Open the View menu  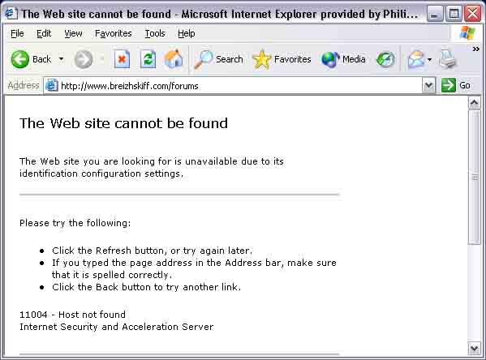(73, 33)
